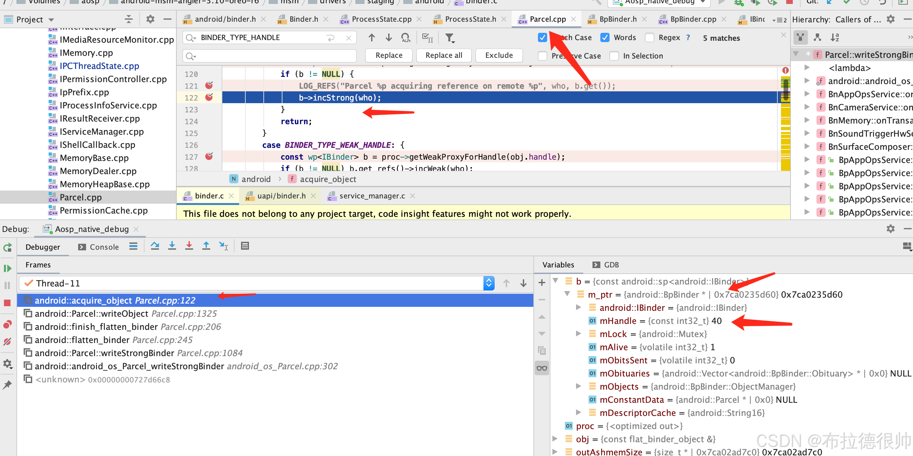This screenshot has height=456, width=913.
Task: Switch to the BpBinder.cpp tab
Action: click(x=693, y=19)
